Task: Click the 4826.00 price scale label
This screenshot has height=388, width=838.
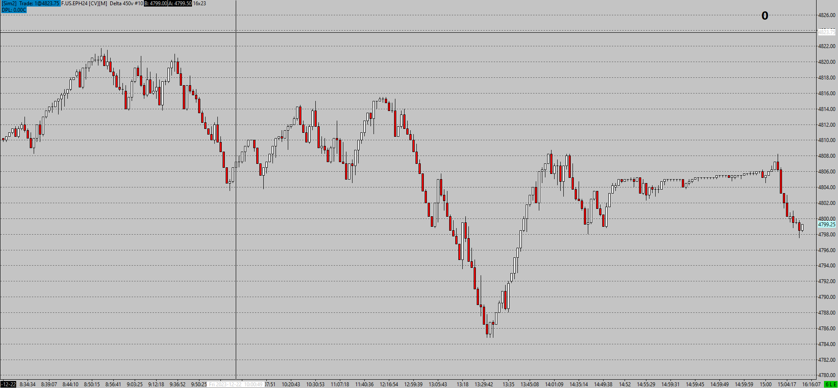Action: click(x=827, y=15)
